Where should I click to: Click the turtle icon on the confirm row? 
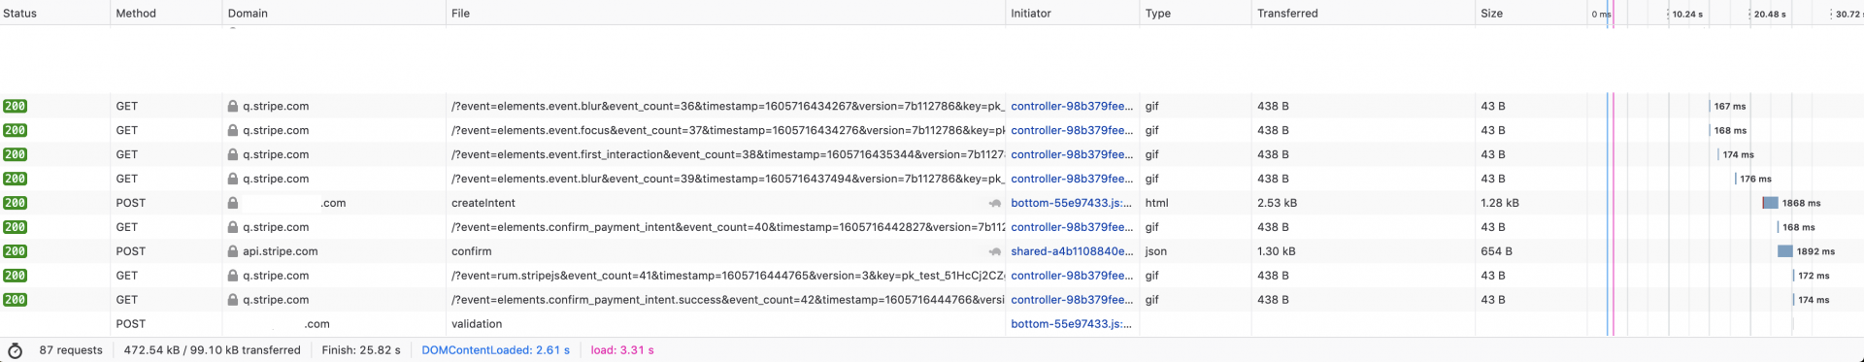point(995,251)
